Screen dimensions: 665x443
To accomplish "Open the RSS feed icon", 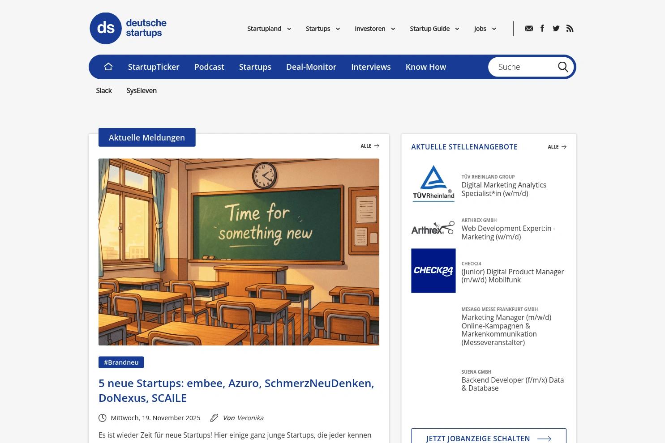I will pos(570,29).
